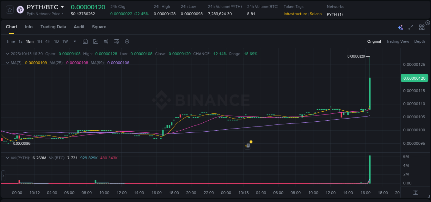431x202 pixels.
Task: Click the candlestick display icon
Action: pos(106,41)
